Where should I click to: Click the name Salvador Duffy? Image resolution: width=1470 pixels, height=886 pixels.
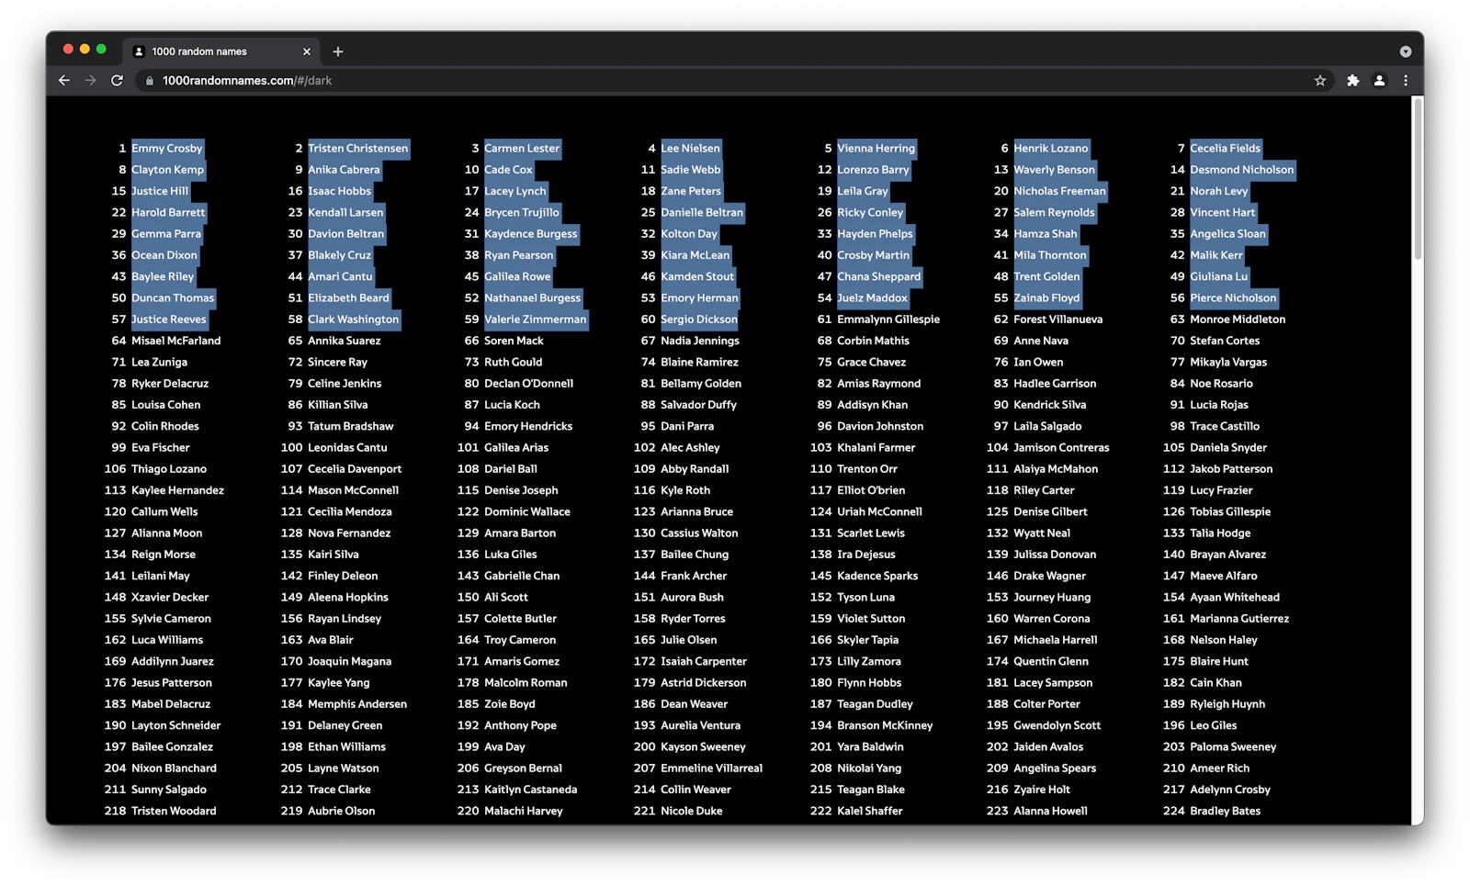(x=699, y=405)
